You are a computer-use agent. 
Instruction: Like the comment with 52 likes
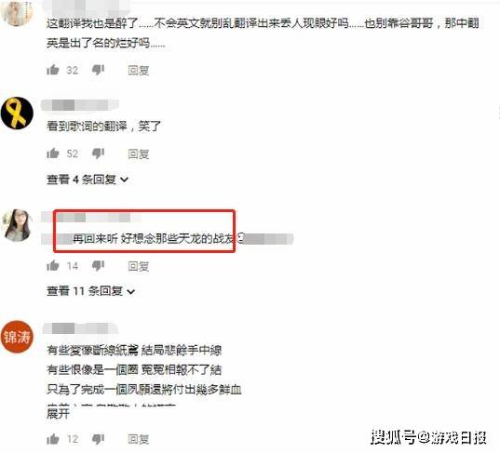pos(53,153)
